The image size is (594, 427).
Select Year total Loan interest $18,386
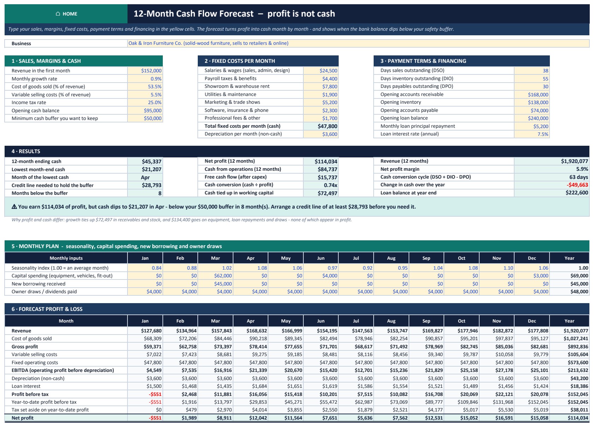[x=569, y=386]
